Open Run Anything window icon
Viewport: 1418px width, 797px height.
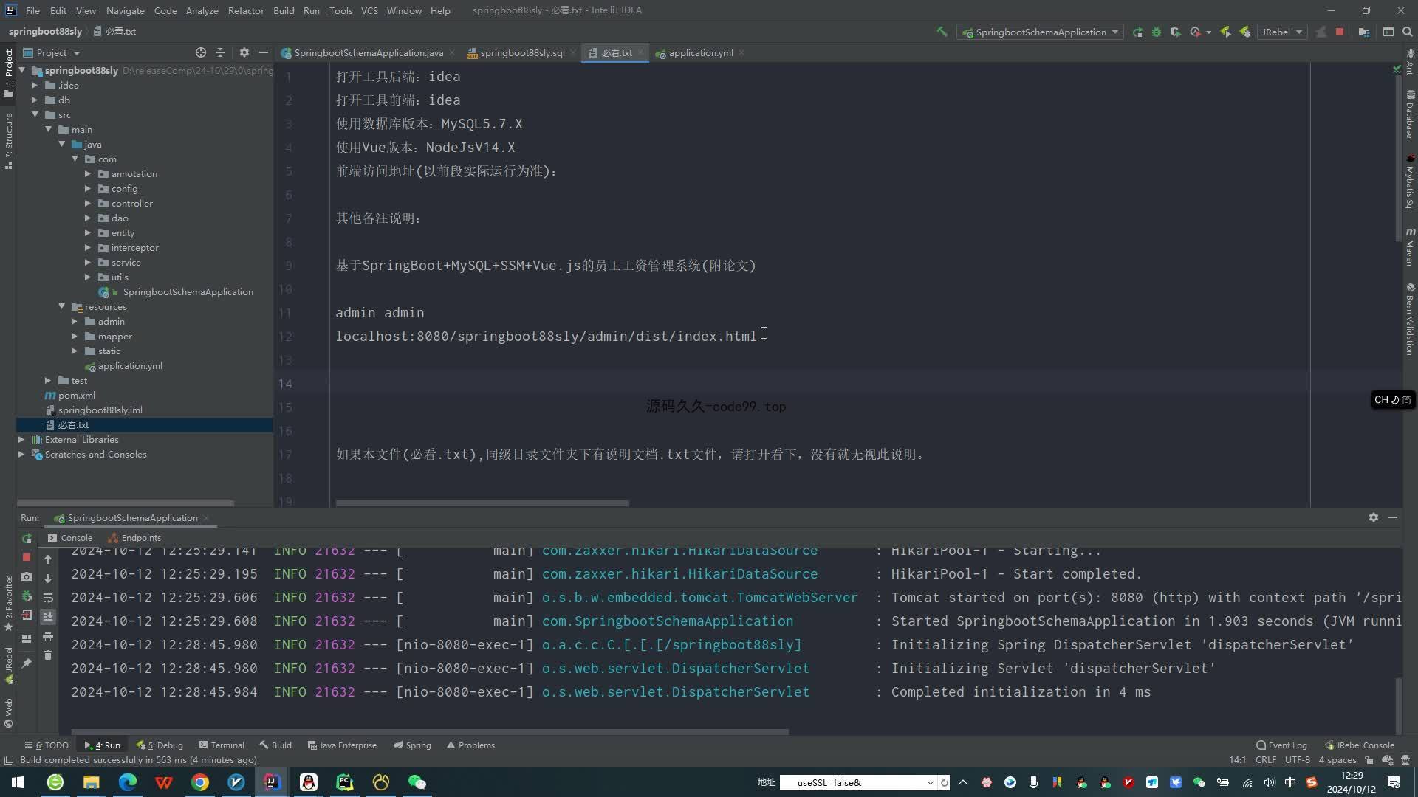[x=1388, y=32]
